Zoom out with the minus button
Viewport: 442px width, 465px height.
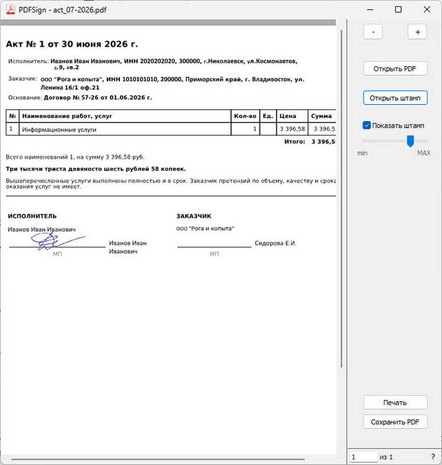click(373, 32)
